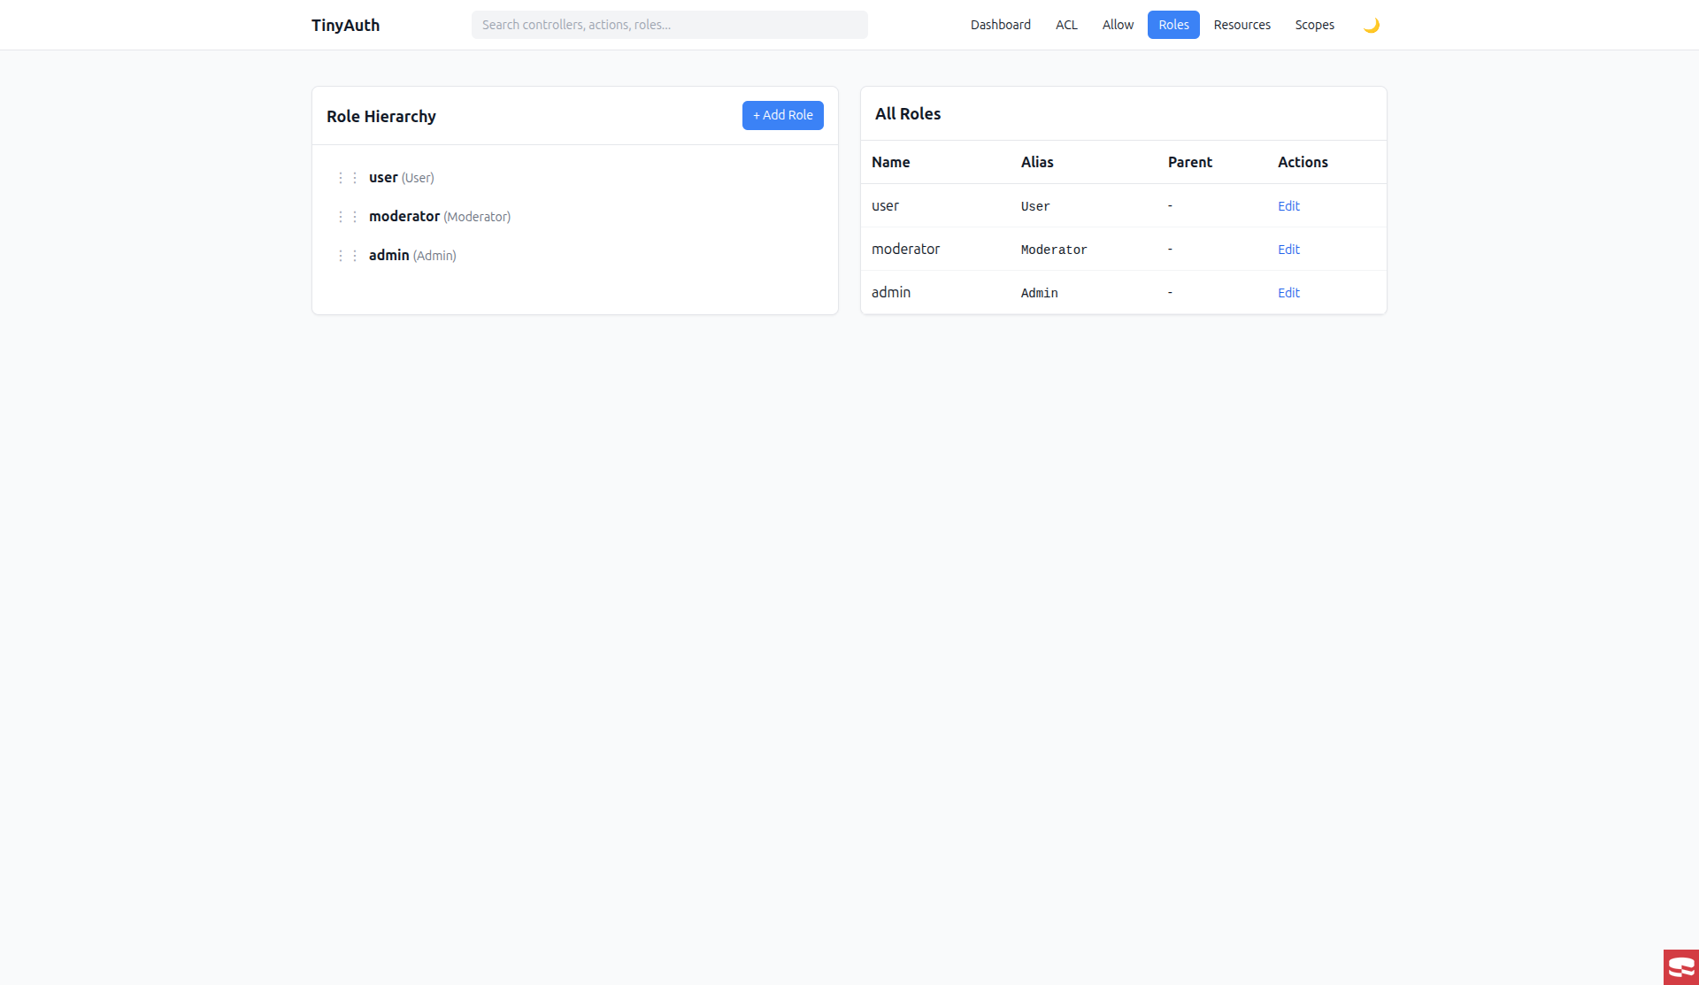This screenshot has width=1699, height=985.
Task: Open debug toolbar icon in bottom corner
Action: (x=1680, y=966)
